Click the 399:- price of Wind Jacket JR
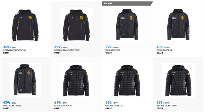 (x=110, y=47)
